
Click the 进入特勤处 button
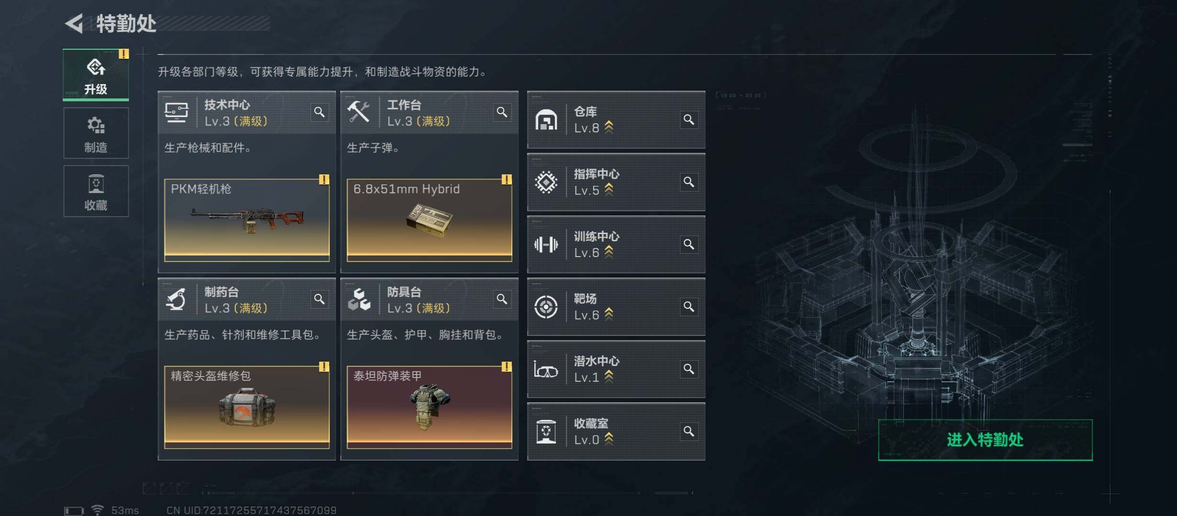[x=985, y=440]
